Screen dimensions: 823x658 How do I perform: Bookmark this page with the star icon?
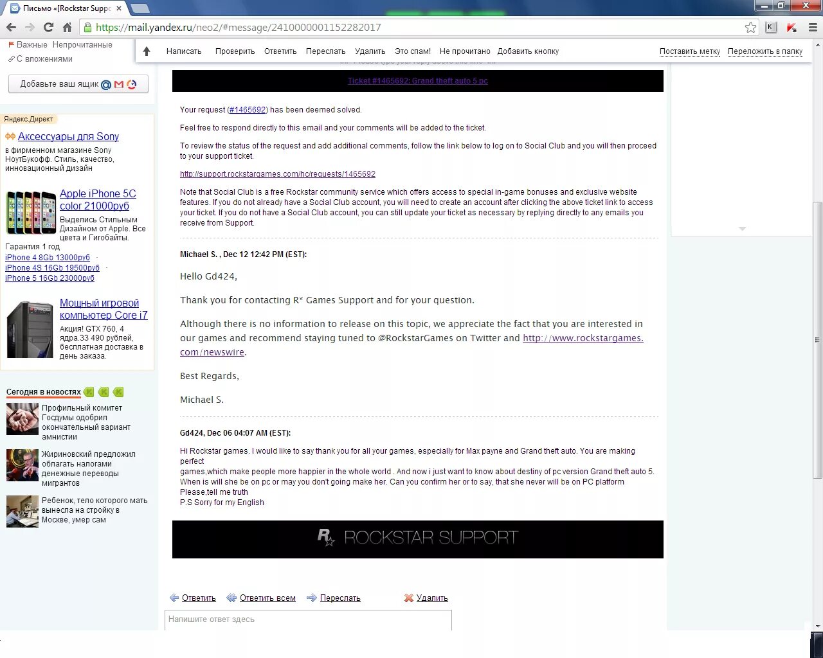[x=750, y=27]
